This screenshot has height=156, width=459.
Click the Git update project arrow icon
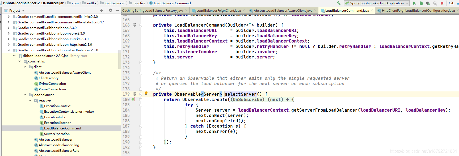pyautogui.click(x=458, y=3)
